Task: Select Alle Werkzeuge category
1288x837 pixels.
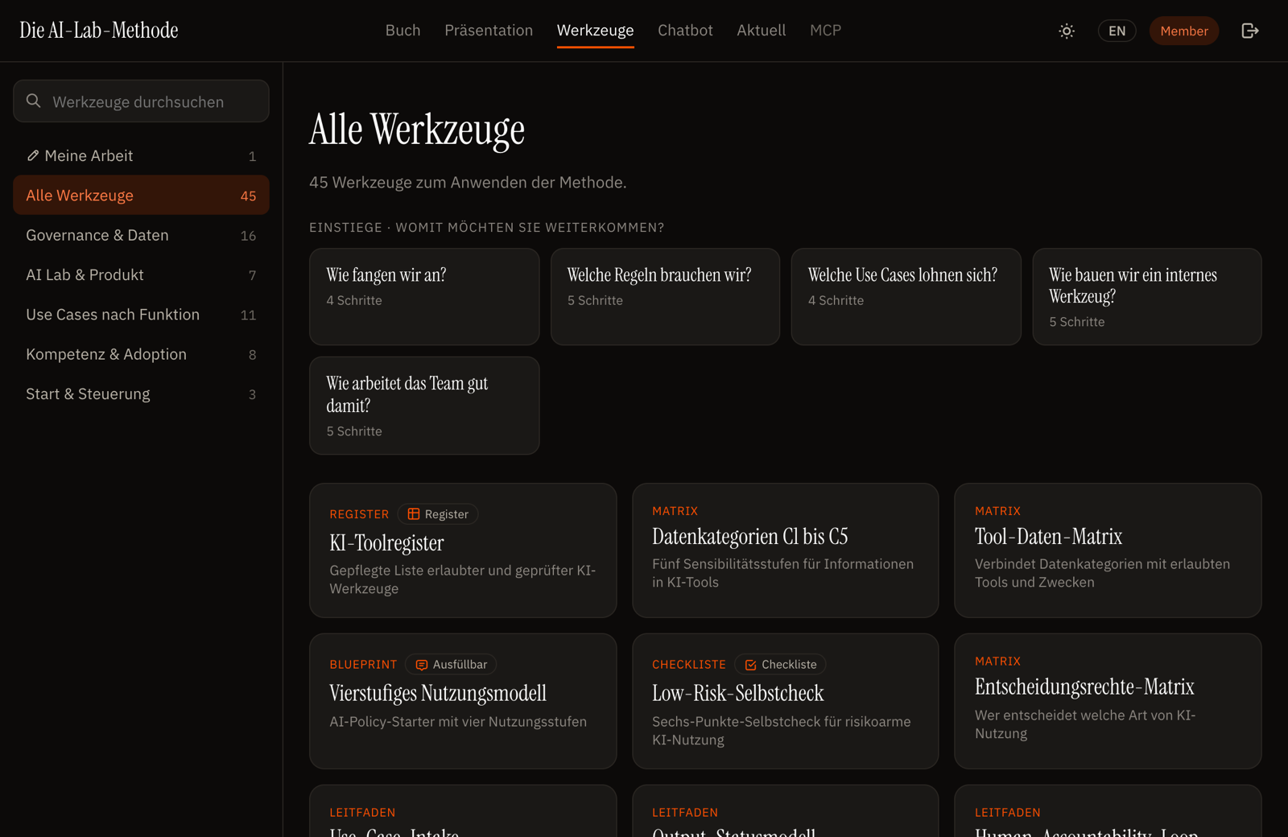Action: (141, 196)
